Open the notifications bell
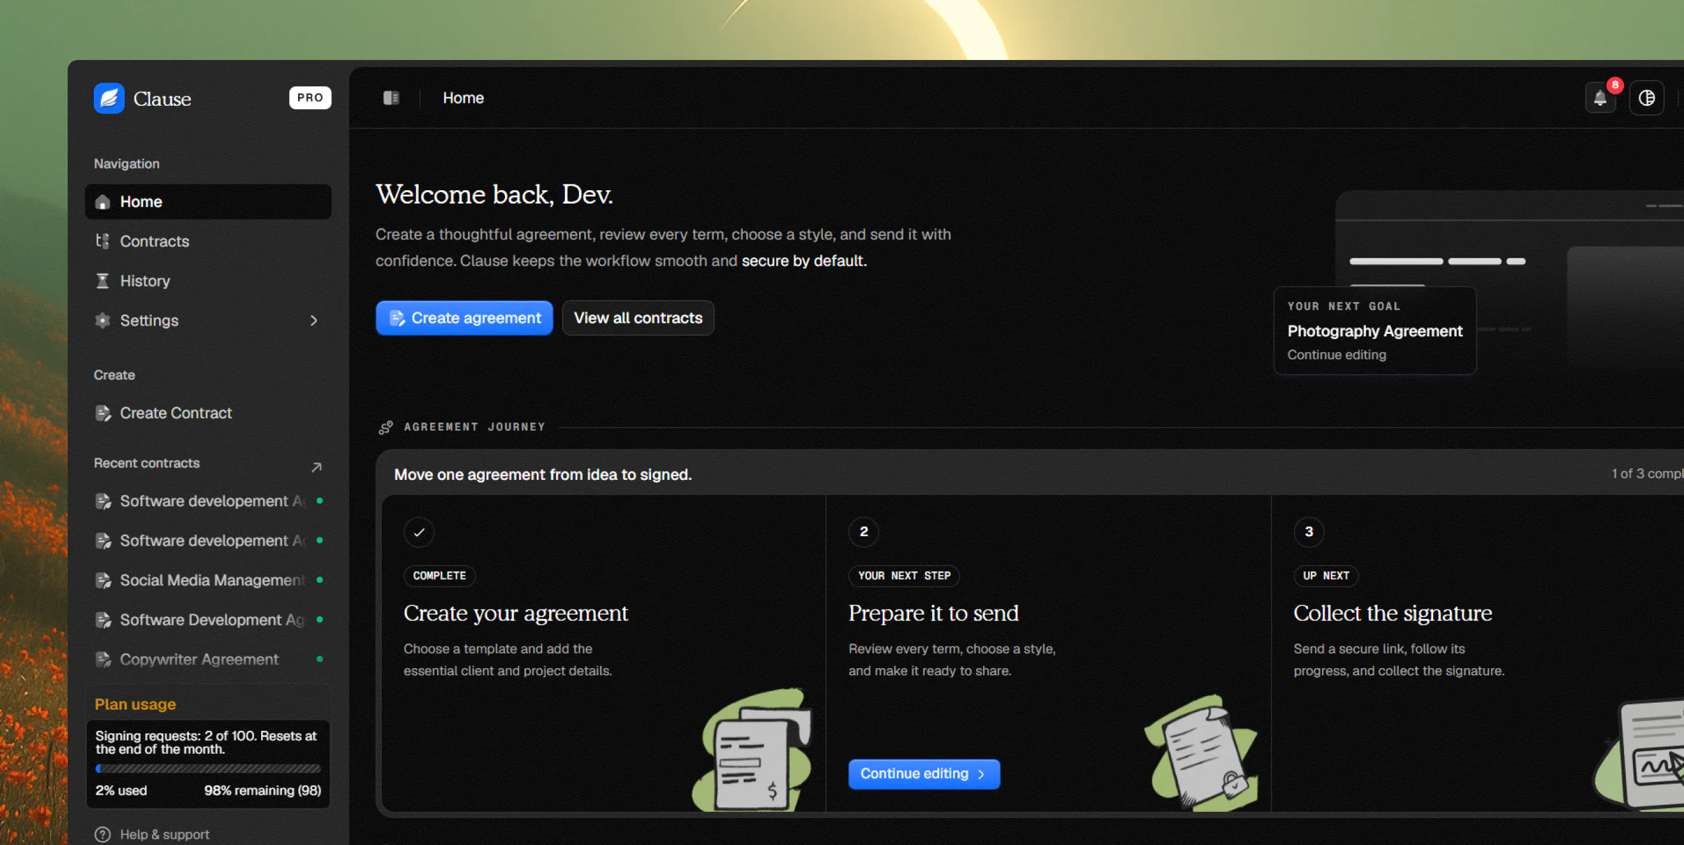The width and height of the screenshot is (1684, 845). 1600,98
